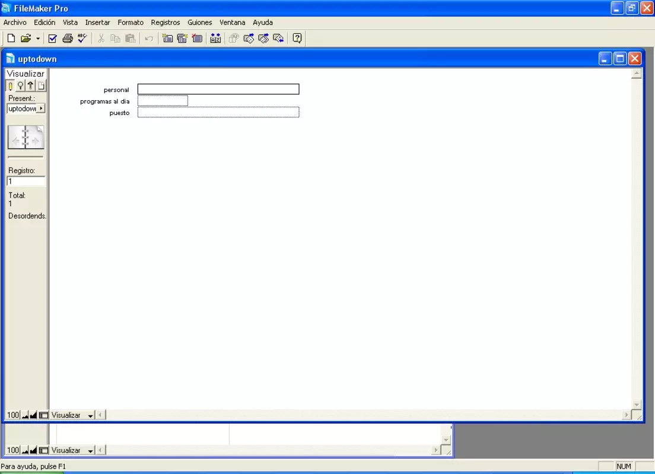655x474 pixels.
Task: Click the Copy icon in toolbar
Action: 115,39
